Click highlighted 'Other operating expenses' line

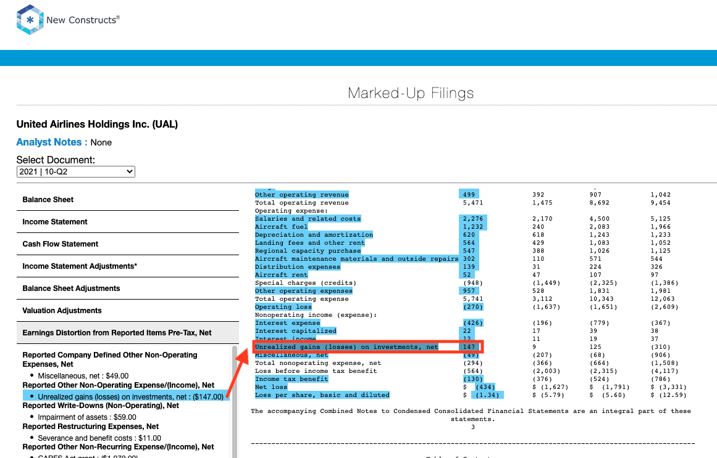coord(304,291)
